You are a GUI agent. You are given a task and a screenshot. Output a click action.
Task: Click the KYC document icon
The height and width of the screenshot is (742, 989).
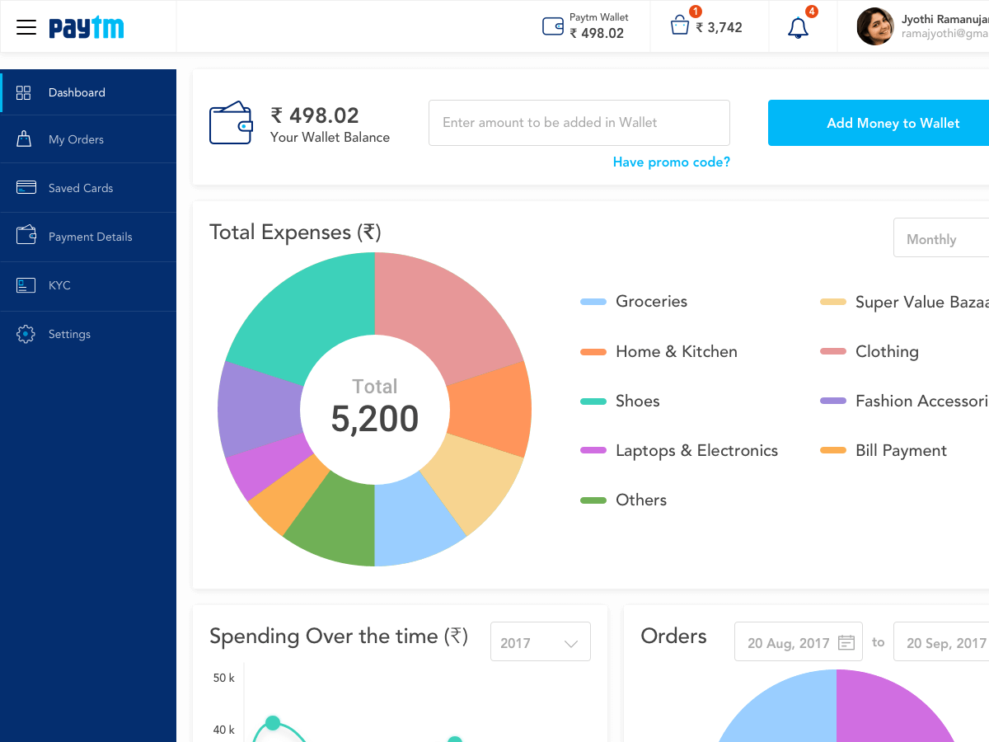pyautogui.click(x=25, y=285)
